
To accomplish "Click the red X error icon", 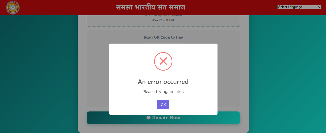I will pos(163,61).
